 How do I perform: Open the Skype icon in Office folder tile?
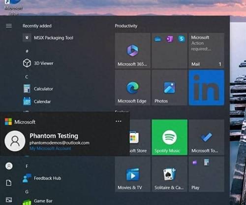[x=182, y=39]
